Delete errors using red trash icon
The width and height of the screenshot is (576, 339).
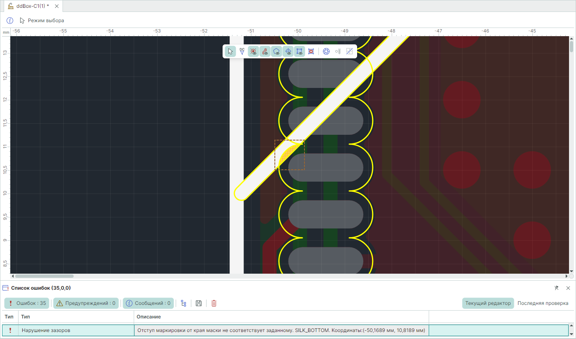214,303
